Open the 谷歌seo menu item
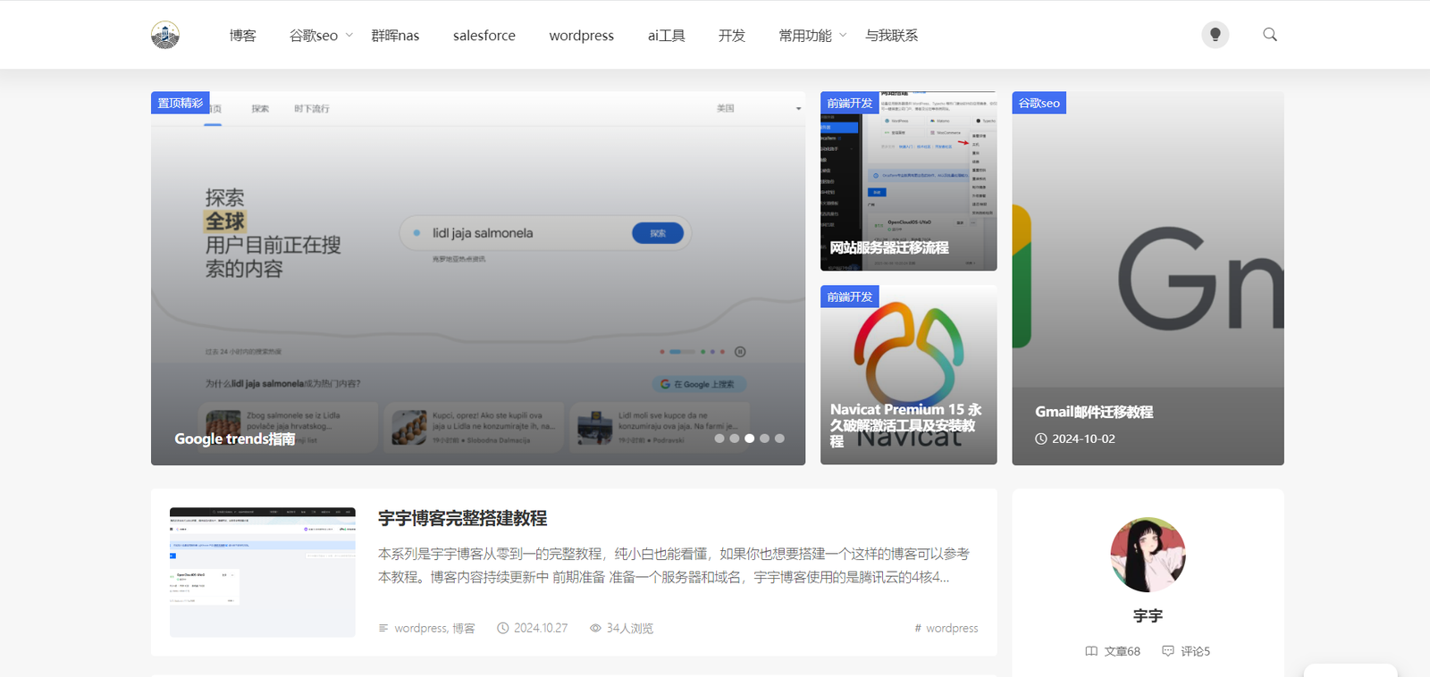Image resolution: width=1430 pixels, height=677 pixels. coord(314,36)
